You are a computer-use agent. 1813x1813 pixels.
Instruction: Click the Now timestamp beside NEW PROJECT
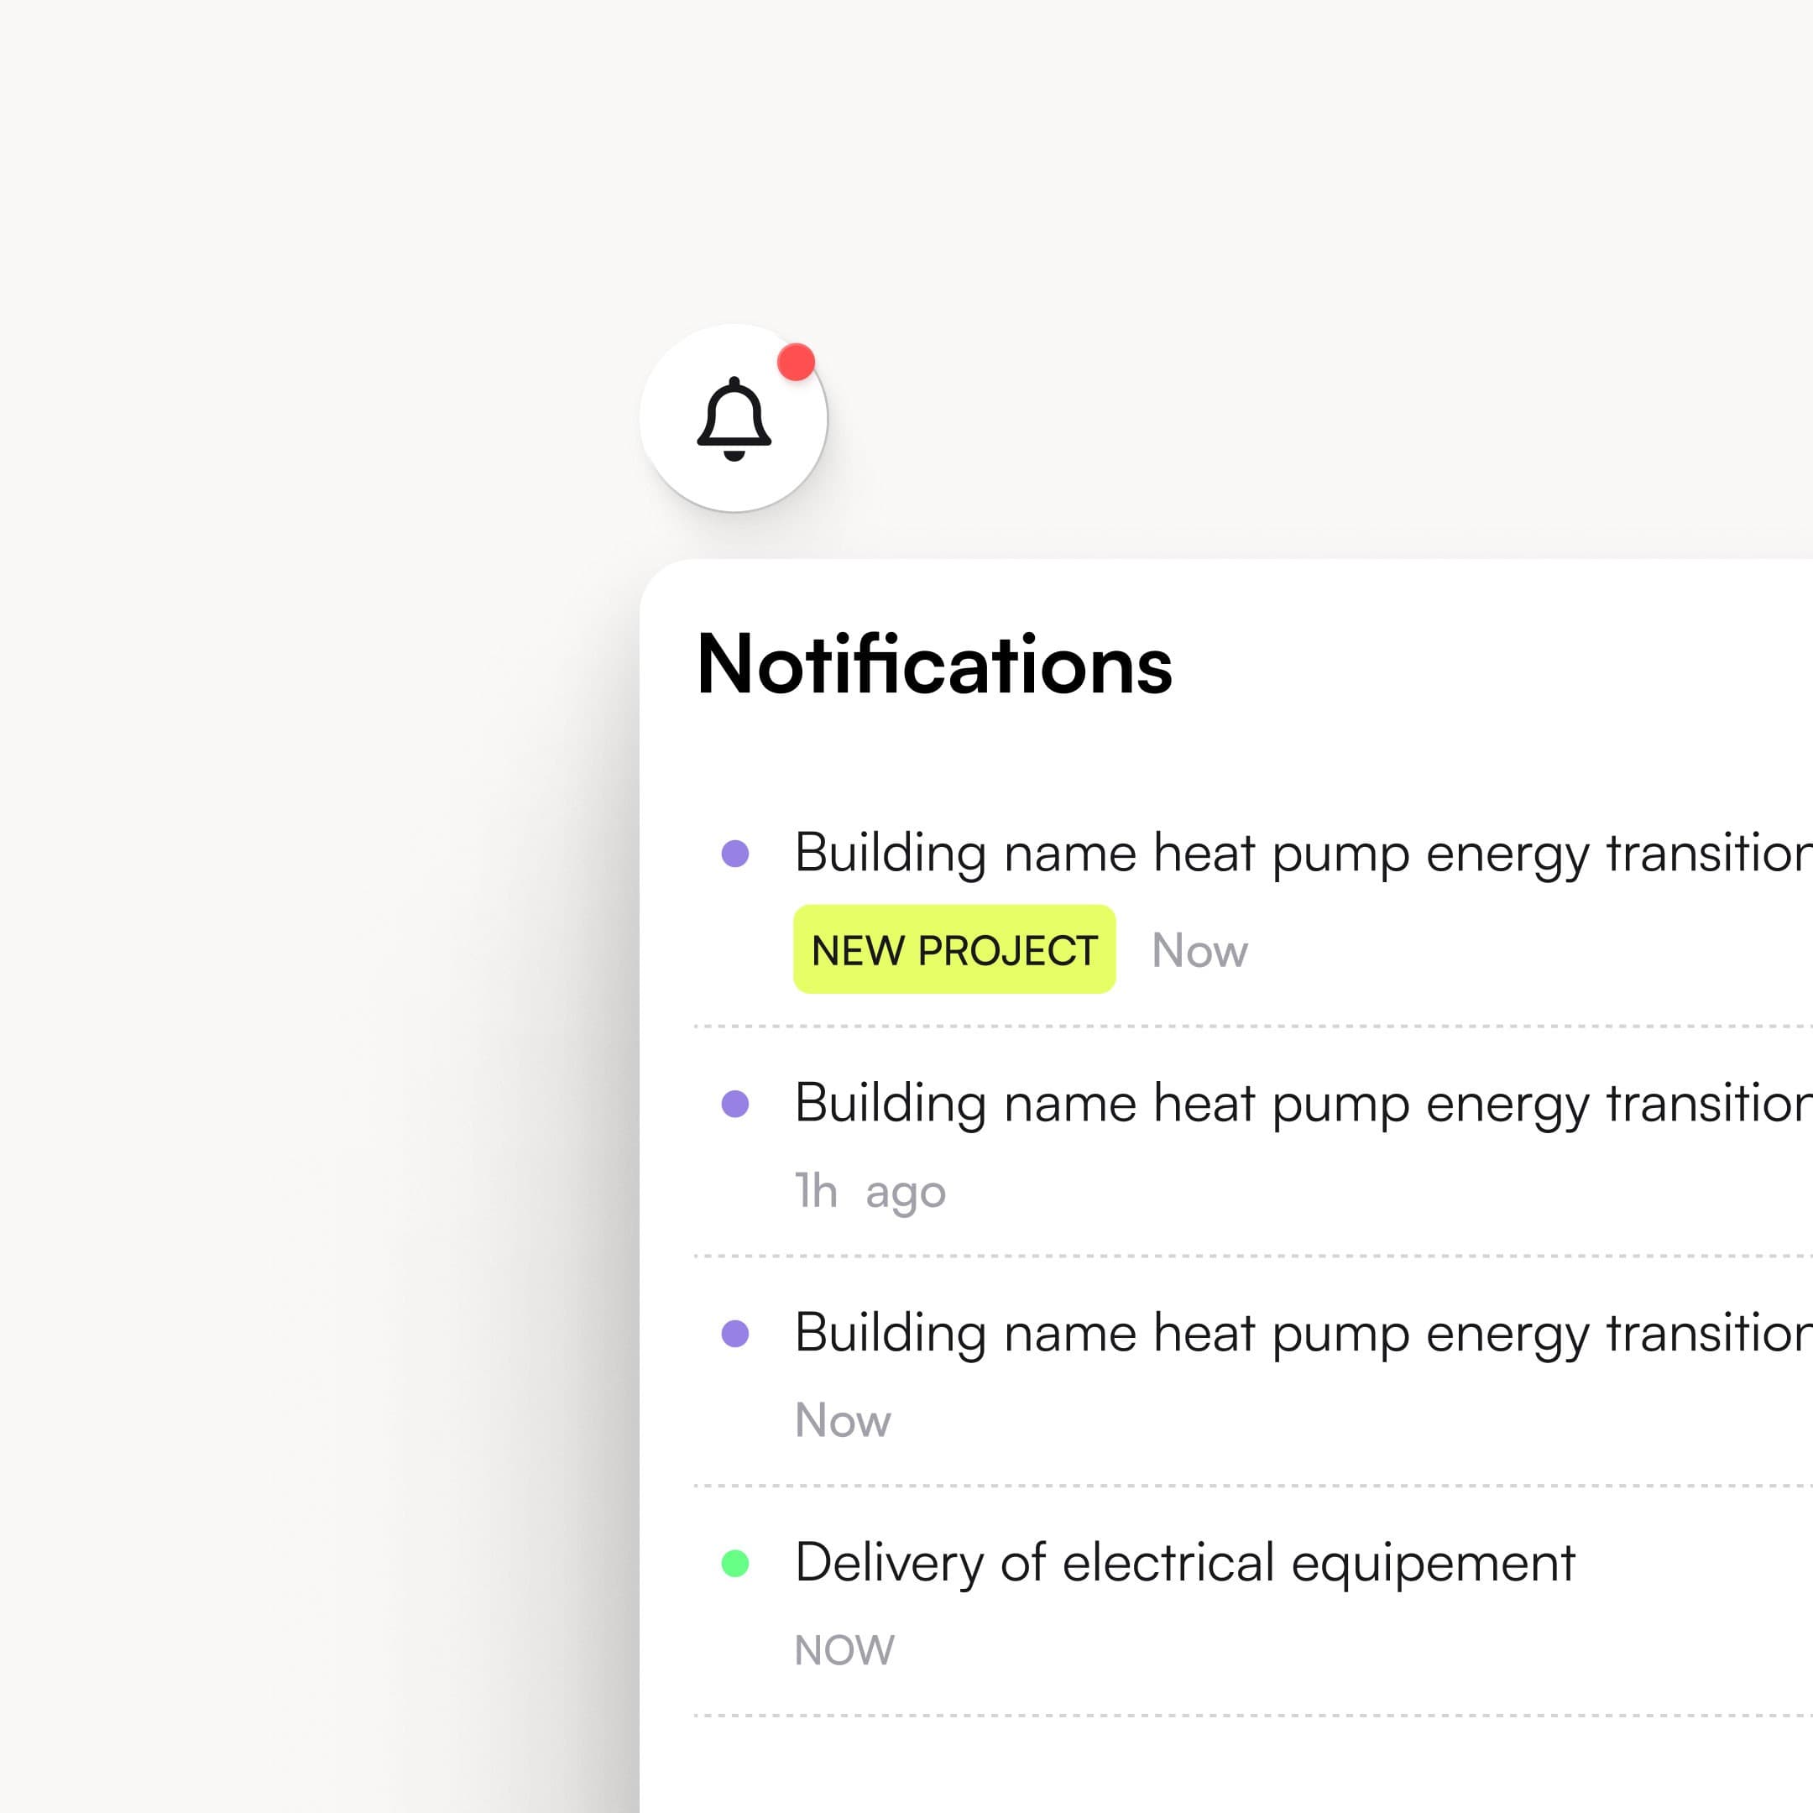point(1199,949)
